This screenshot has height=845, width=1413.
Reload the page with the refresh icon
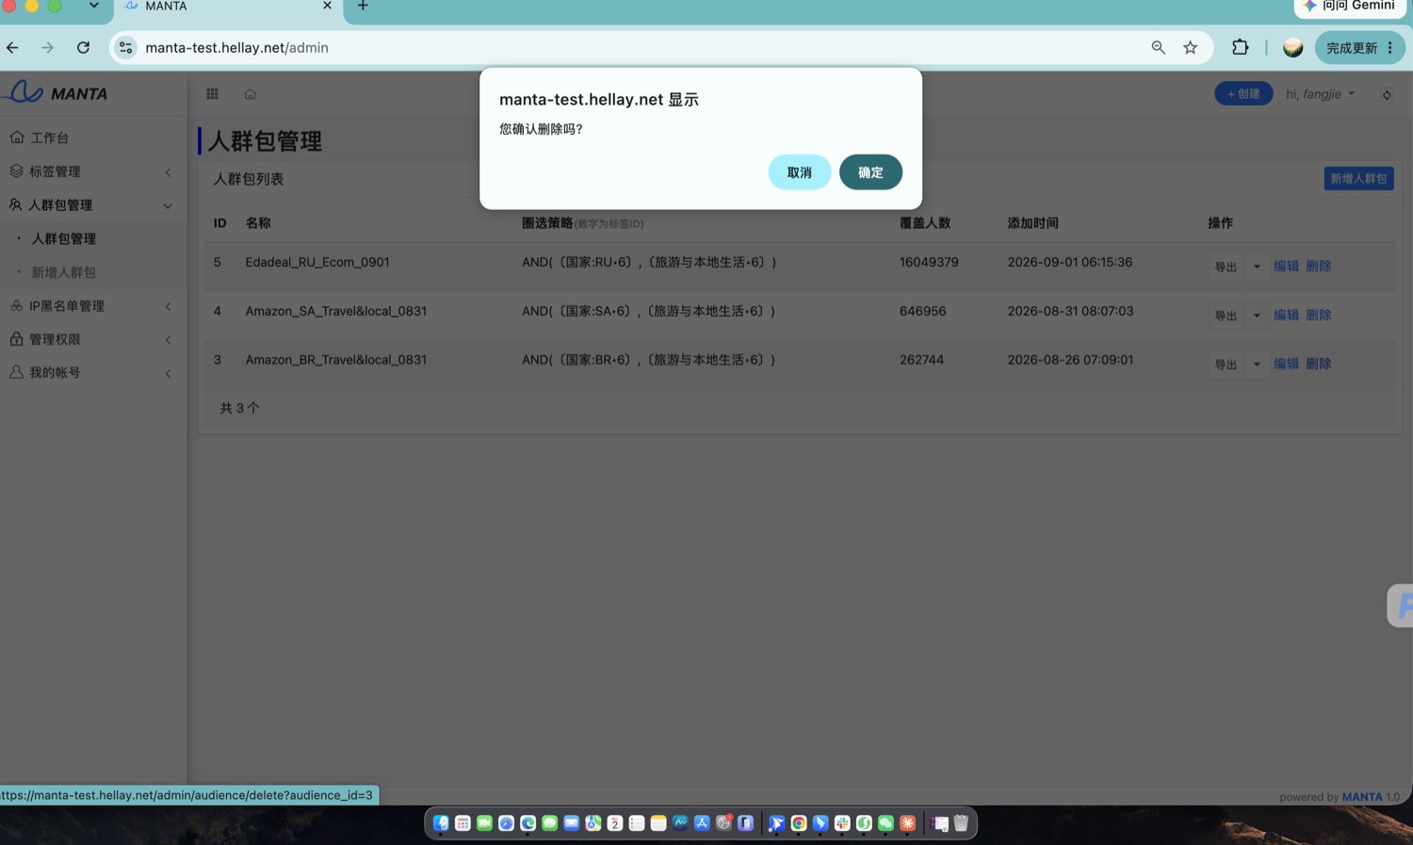click(83, 47)
